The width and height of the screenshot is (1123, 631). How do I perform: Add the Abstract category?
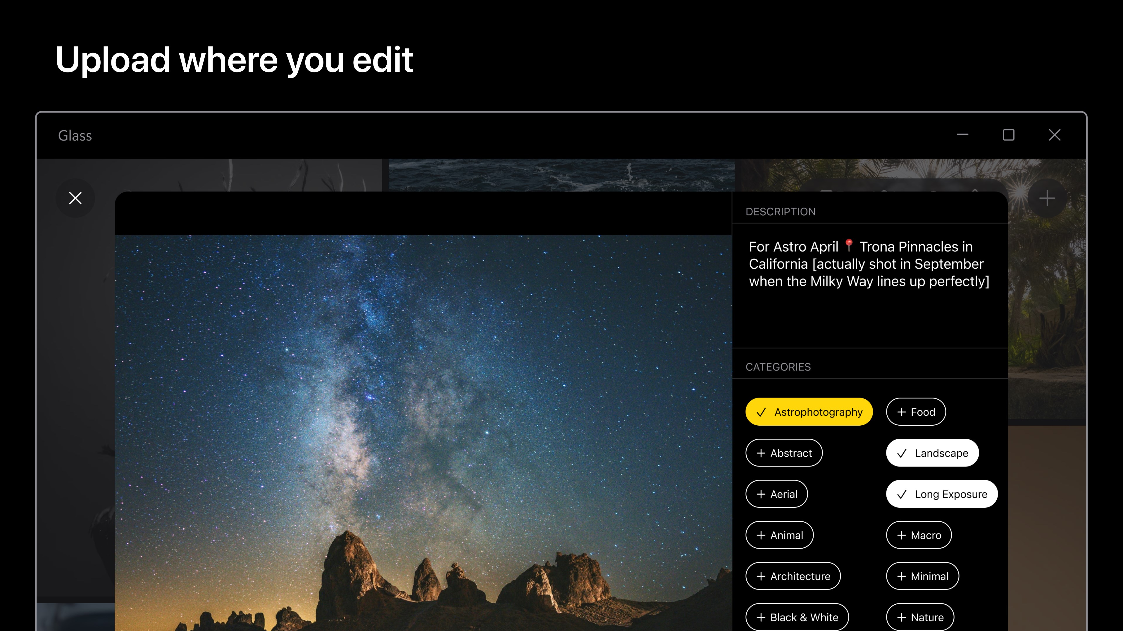tap(784, 453)
